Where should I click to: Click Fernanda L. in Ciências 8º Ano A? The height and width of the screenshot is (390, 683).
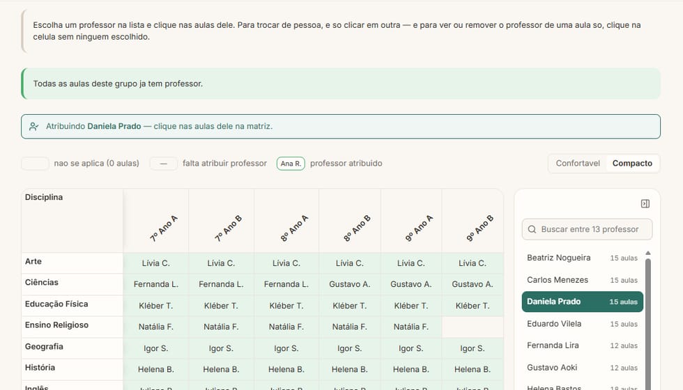coord(286,284)
